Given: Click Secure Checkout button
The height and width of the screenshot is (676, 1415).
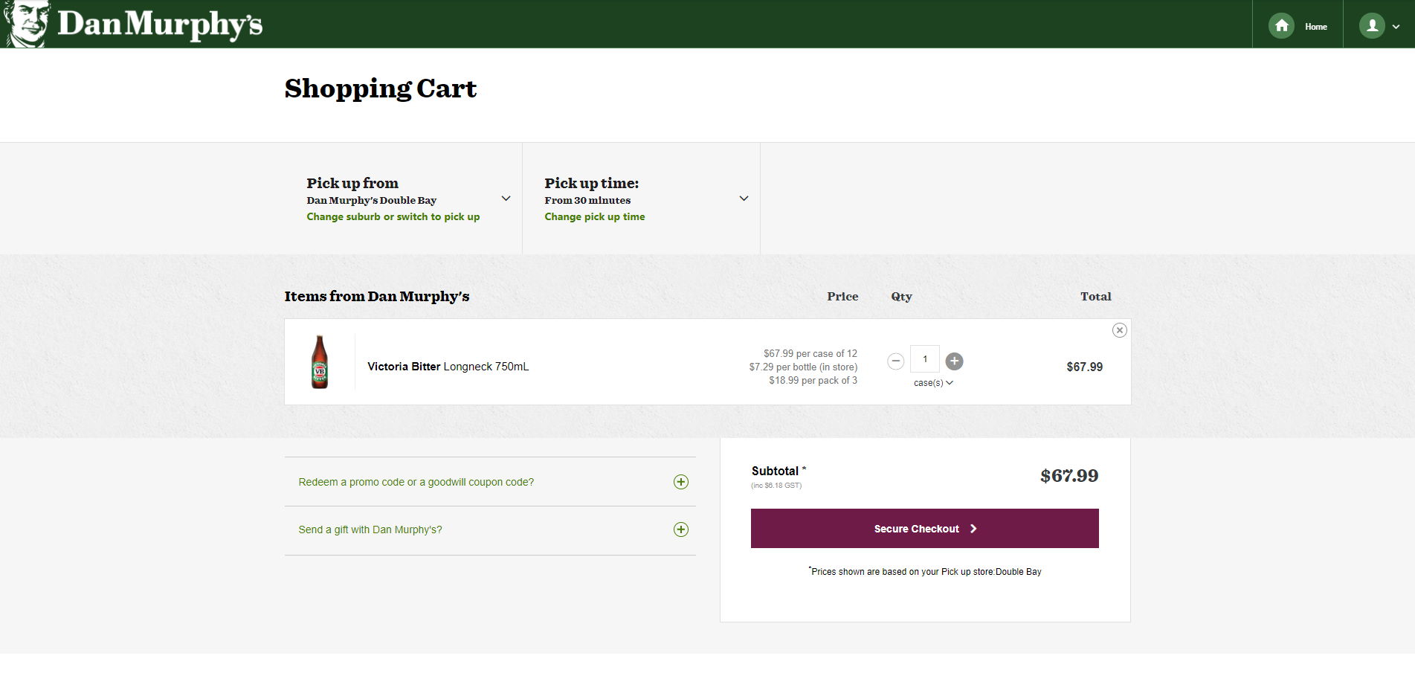Looking at the screenshot, I should (924, 529).
